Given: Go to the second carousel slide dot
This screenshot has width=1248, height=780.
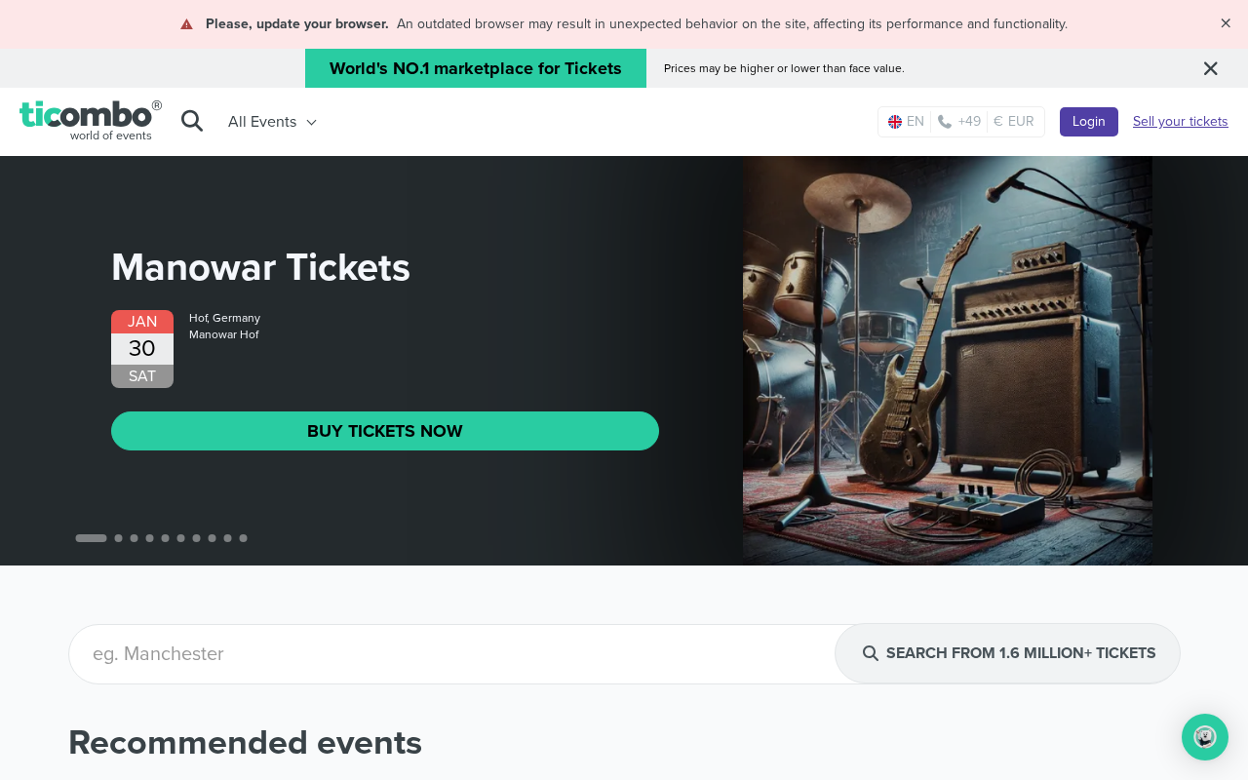Looking at the screenshot, I should click(118, 538).
